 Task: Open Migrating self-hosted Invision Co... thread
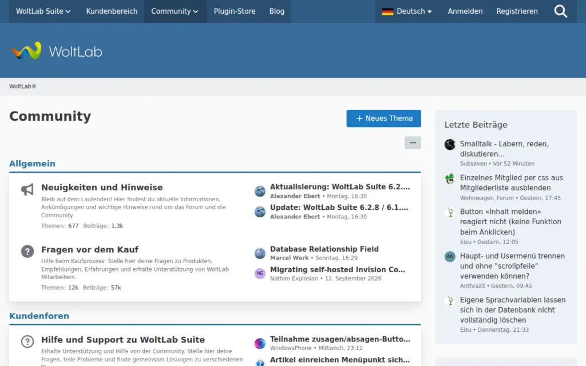[x=338, y=270]
